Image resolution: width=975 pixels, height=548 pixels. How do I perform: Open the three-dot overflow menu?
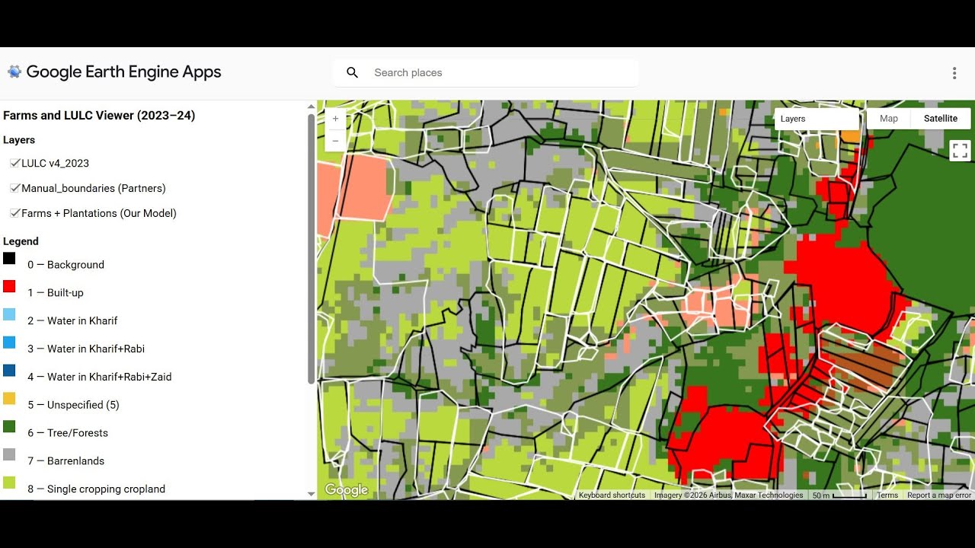pyautogui.click(x=954, y=73)
